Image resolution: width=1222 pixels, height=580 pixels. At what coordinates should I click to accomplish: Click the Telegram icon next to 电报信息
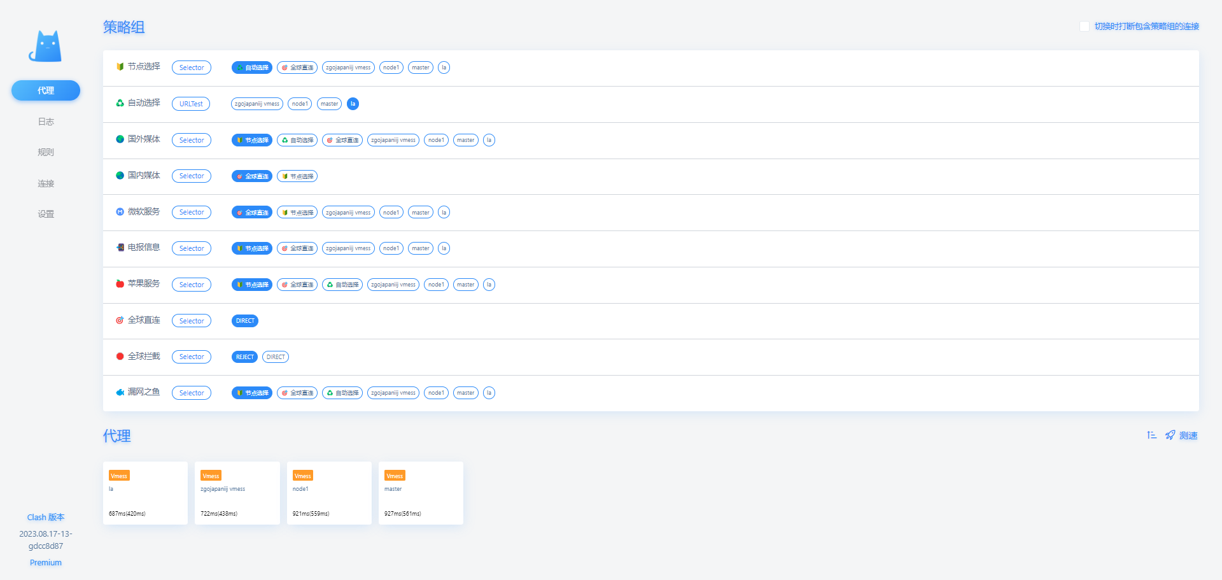point(120,248)
